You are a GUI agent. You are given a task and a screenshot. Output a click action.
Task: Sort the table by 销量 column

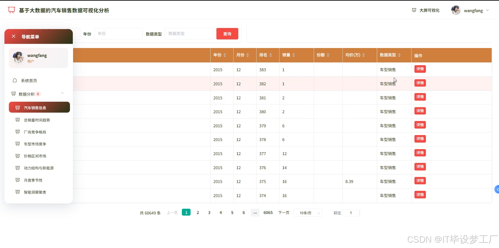294,55
